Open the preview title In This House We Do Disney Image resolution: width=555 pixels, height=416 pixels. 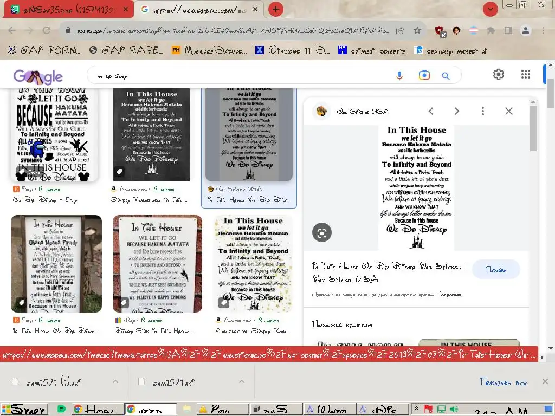(x=389, y=272)
